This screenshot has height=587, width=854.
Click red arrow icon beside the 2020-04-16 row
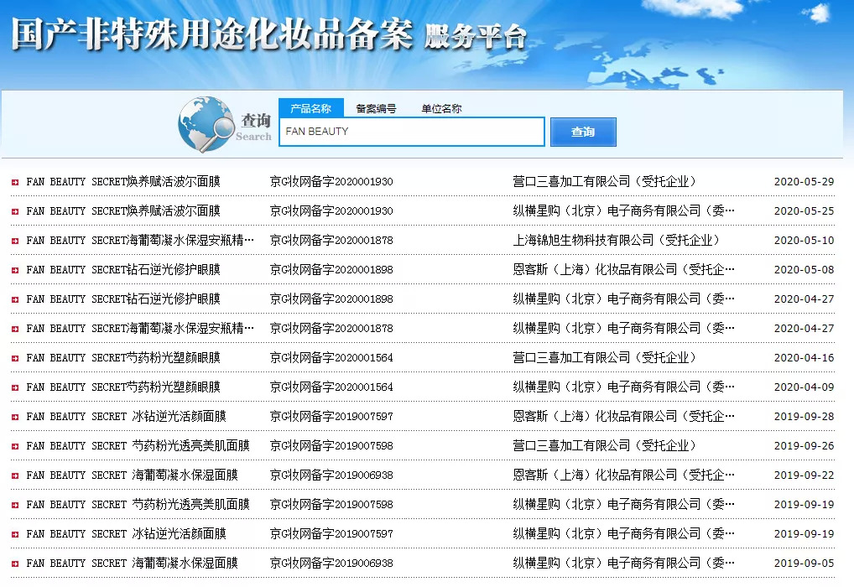coord(15,359)
